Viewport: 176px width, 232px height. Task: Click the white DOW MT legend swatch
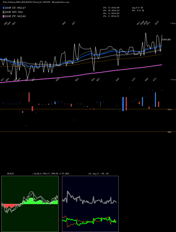4,12
